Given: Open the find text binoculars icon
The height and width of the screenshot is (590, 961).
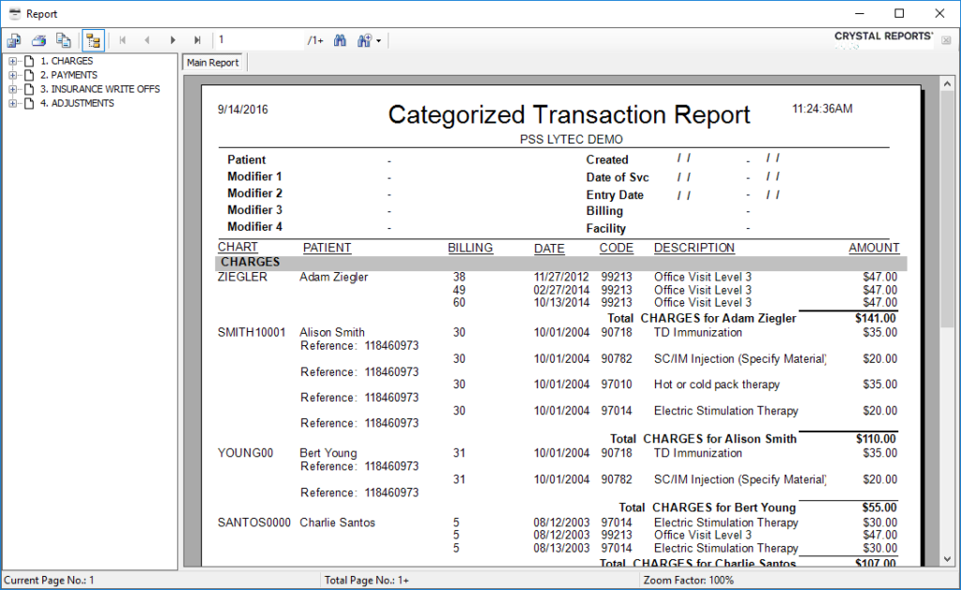Looking at the screenshot, I should coord(340,39).
